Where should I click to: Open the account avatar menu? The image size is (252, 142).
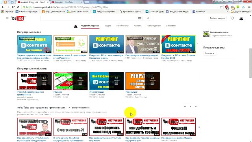[x=241, y=19]
